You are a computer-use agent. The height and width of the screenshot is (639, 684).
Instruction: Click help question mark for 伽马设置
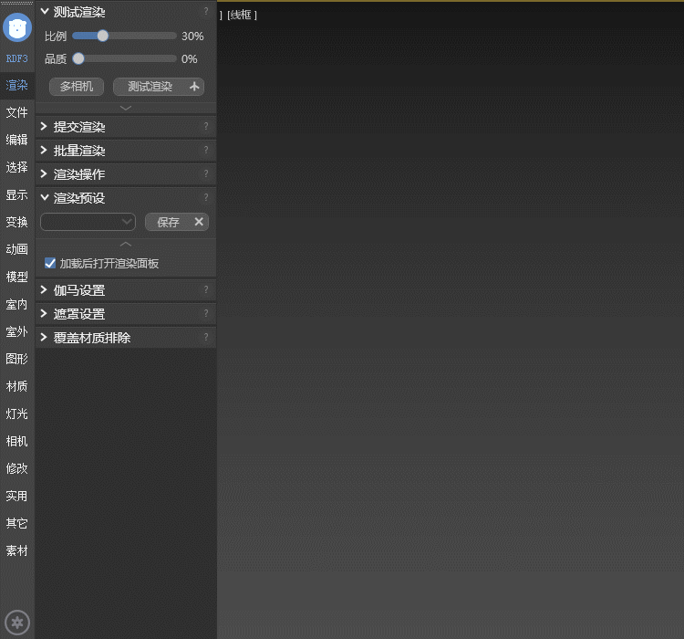[206, 290]
